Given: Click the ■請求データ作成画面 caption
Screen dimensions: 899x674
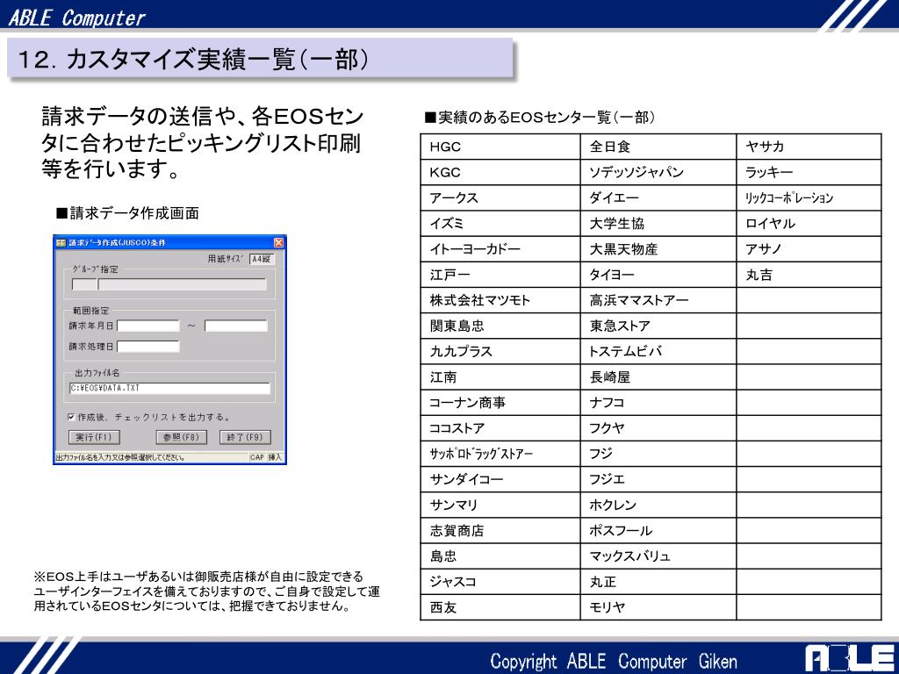Looking at the screenshot, I should tap(127, 213).
